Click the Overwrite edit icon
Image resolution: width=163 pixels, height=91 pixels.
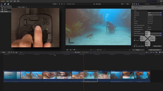coord(16,52)
